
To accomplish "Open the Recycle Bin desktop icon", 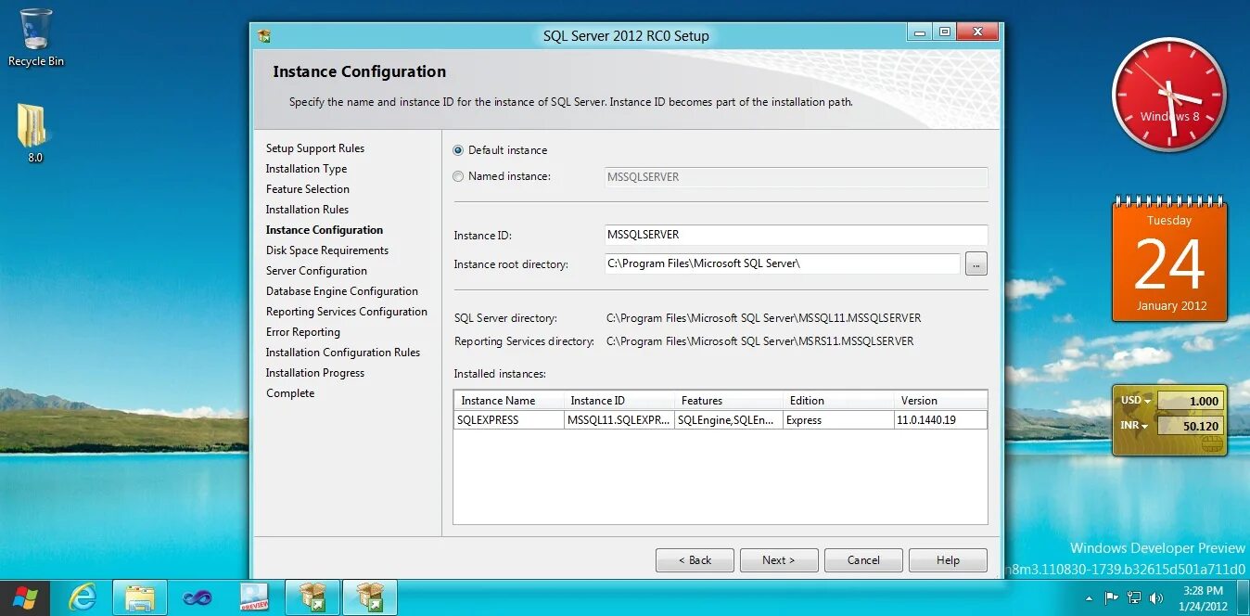I will pyautogui.click(x=36, y=37).
